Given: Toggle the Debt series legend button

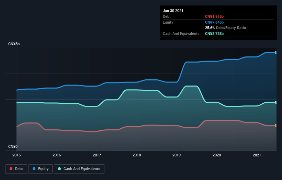Looking at the screenshot, I should click(16, 169).
